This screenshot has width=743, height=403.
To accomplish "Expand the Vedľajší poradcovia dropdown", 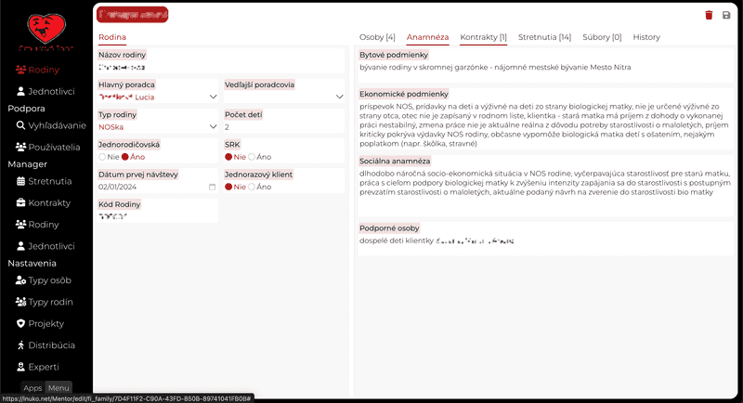I will point(283,97).
